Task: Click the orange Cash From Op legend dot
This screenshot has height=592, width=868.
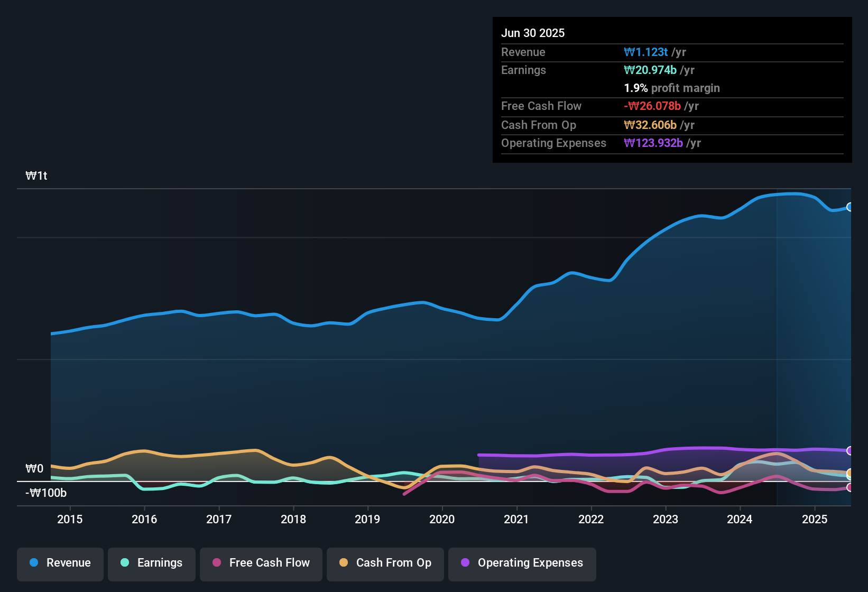Action: point(344,563)
